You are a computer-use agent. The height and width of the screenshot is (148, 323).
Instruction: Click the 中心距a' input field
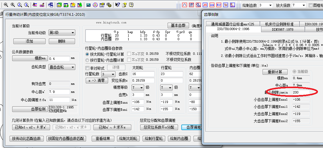click(59, 92)
